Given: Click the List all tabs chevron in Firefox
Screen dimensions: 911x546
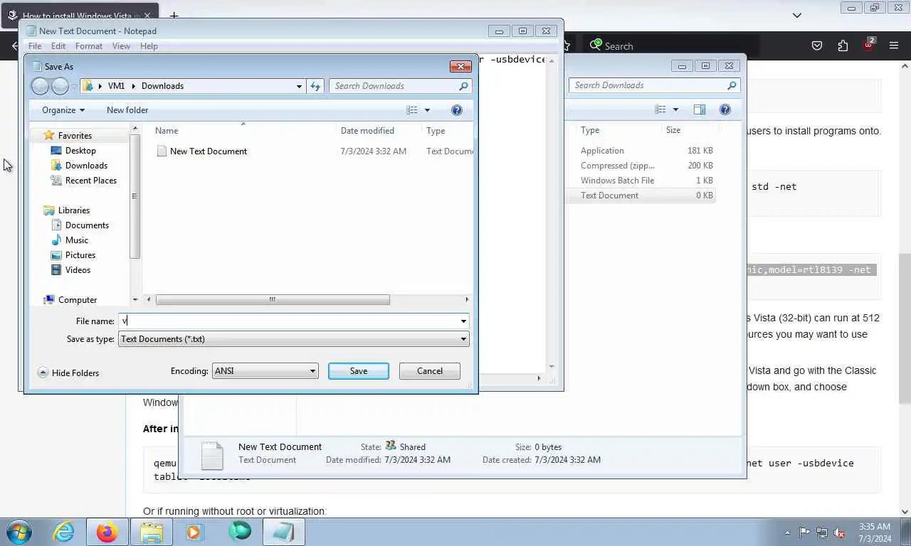Looking at the screenshot, I should coord(797,15).
